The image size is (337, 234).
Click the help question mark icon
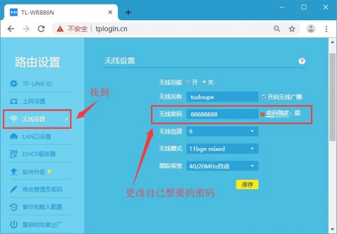(x=302, y=61)
